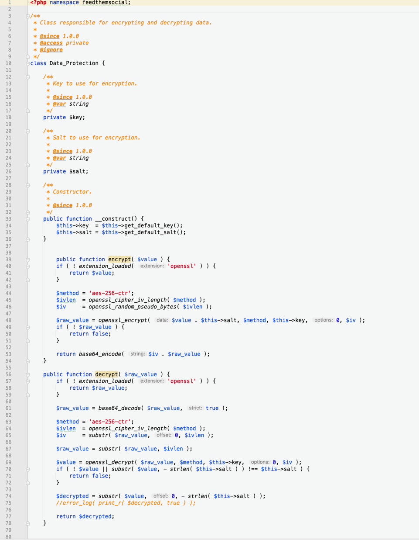Screen dimensions: 419x540
Task: Click the 'offset:' hint on line 65
Action: click(x=164, y=436)
